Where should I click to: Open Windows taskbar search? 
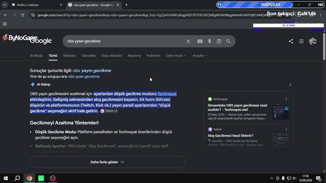pos(17,178)
